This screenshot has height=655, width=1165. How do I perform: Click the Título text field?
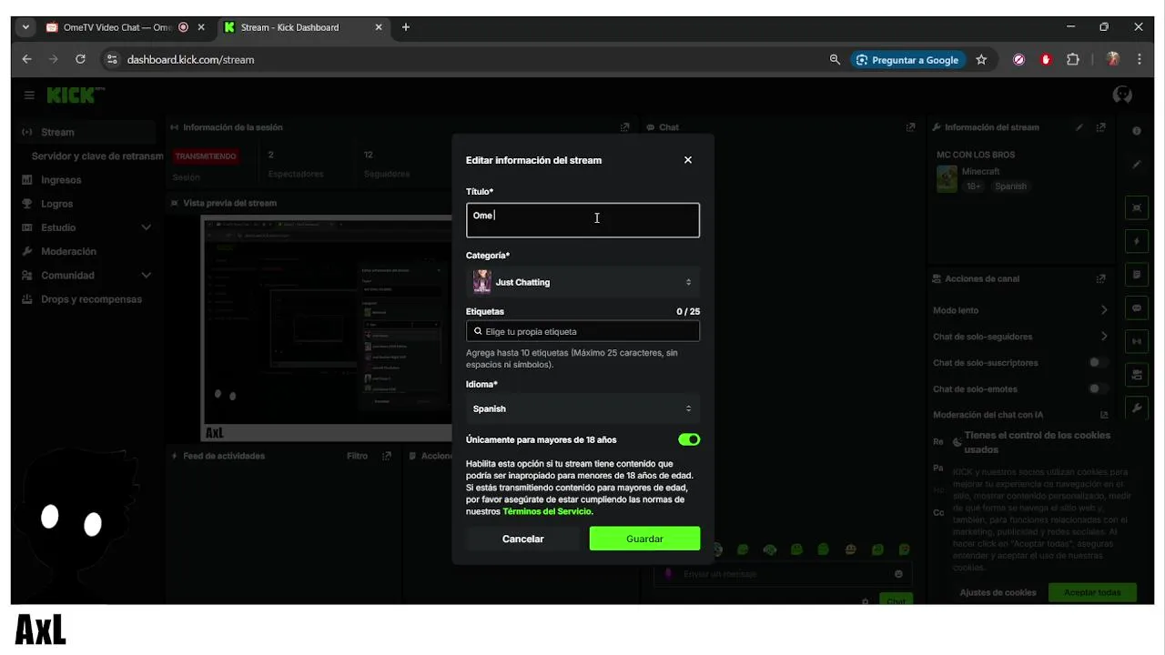[582, 220]
